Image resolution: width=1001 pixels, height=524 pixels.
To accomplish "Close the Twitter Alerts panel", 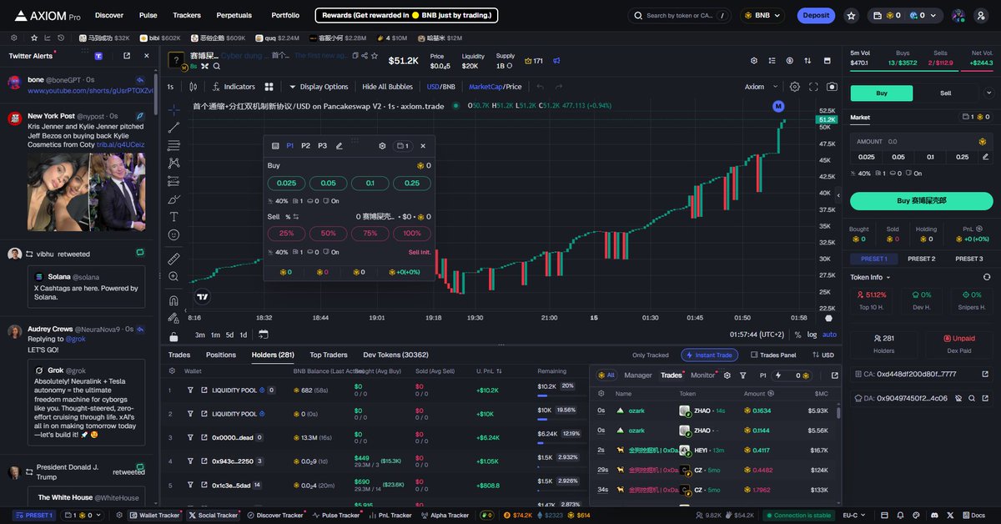I will 147,56.
